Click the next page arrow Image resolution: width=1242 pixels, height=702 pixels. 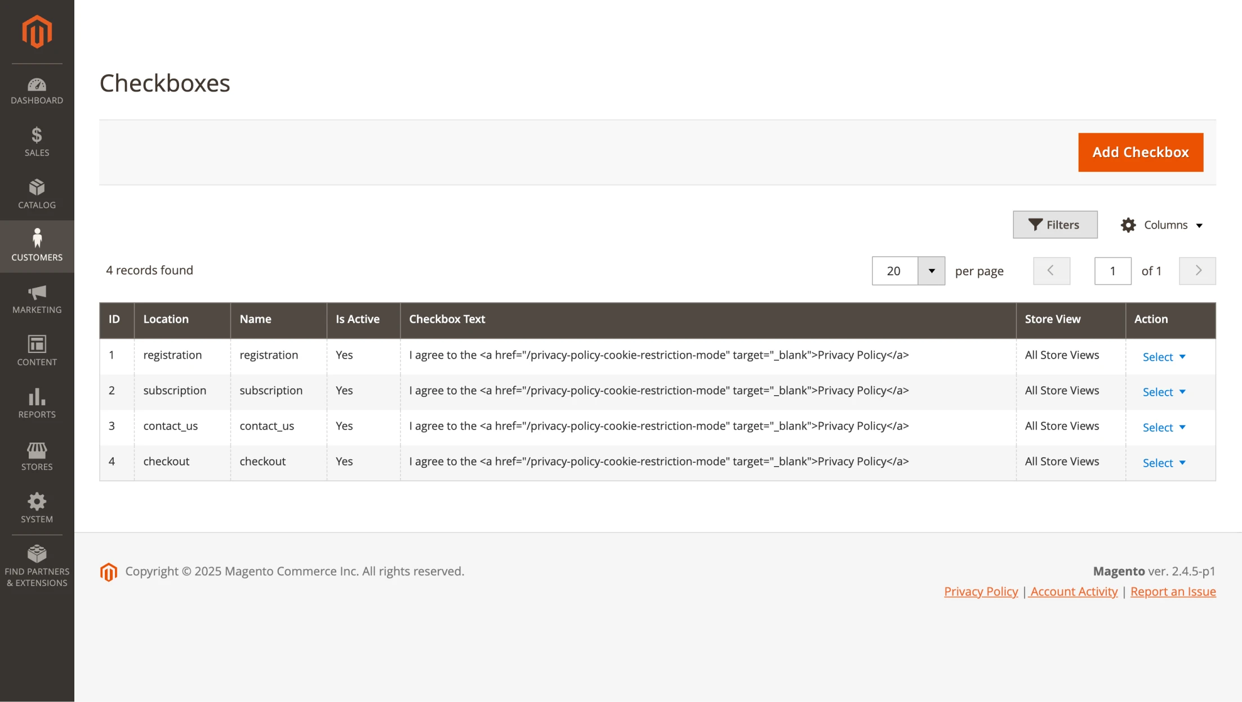pos(1198,271)
